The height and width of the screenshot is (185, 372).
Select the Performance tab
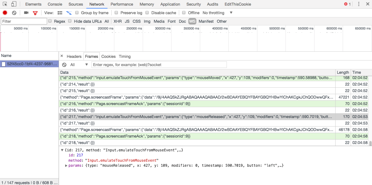(x=122, y=4)
